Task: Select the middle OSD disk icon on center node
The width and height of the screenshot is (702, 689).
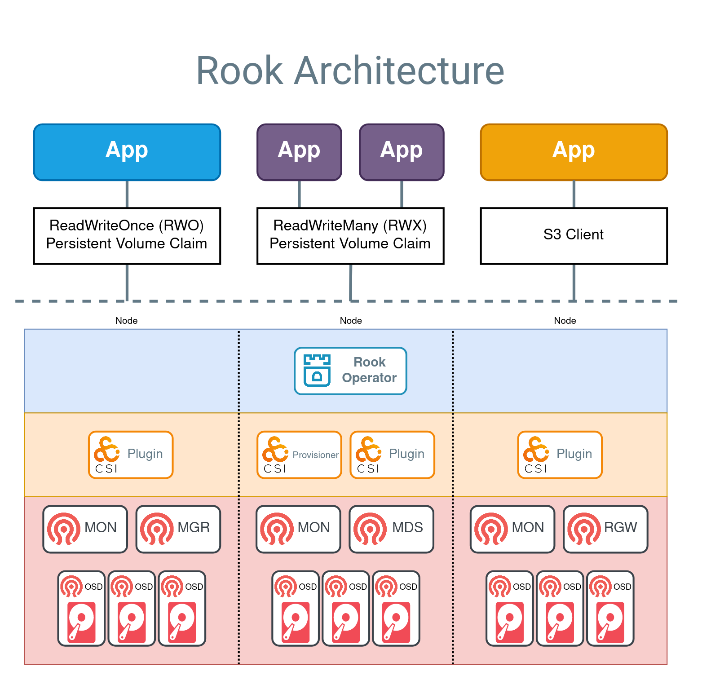Action: tap(345, 621)
